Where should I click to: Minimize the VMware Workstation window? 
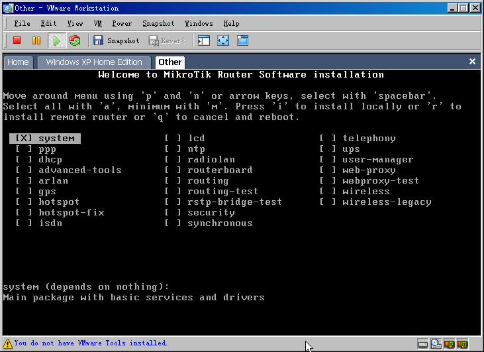tap(452, 8)
